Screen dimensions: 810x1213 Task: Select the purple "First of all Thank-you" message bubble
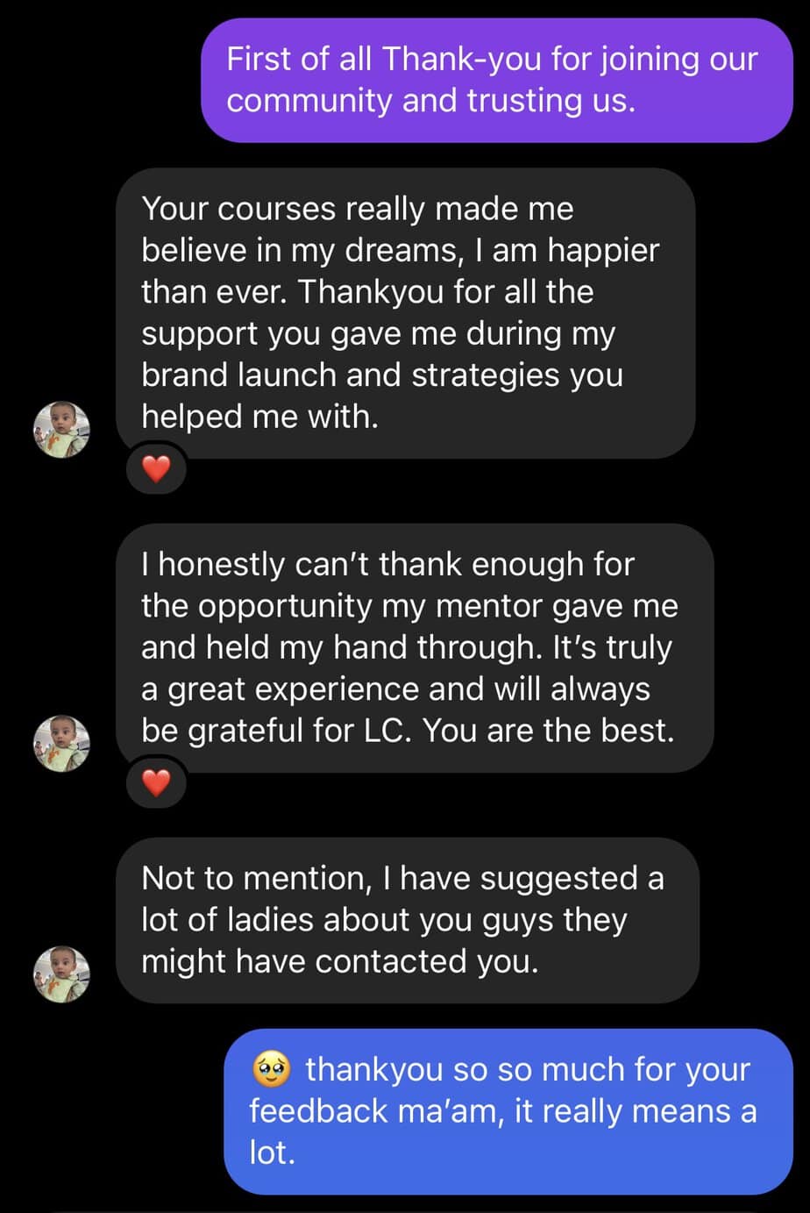[x=496, y=80]
